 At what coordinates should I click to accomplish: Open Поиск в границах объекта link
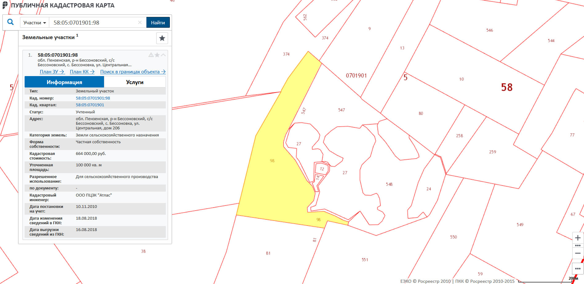(133, 71)
